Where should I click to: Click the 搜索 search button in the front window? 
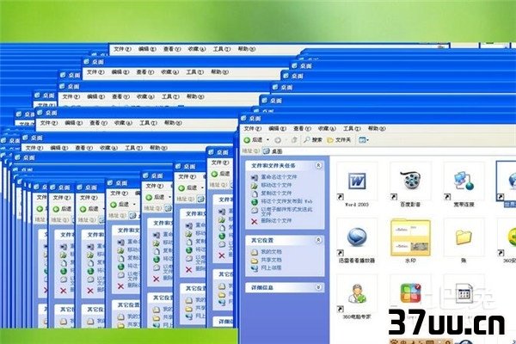pos(313,140)
